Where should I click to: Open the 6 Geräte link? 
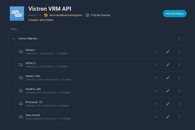click(33, 20)
